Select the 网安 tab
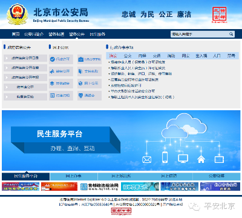This screenshot has width=242, height=218. 186,56
